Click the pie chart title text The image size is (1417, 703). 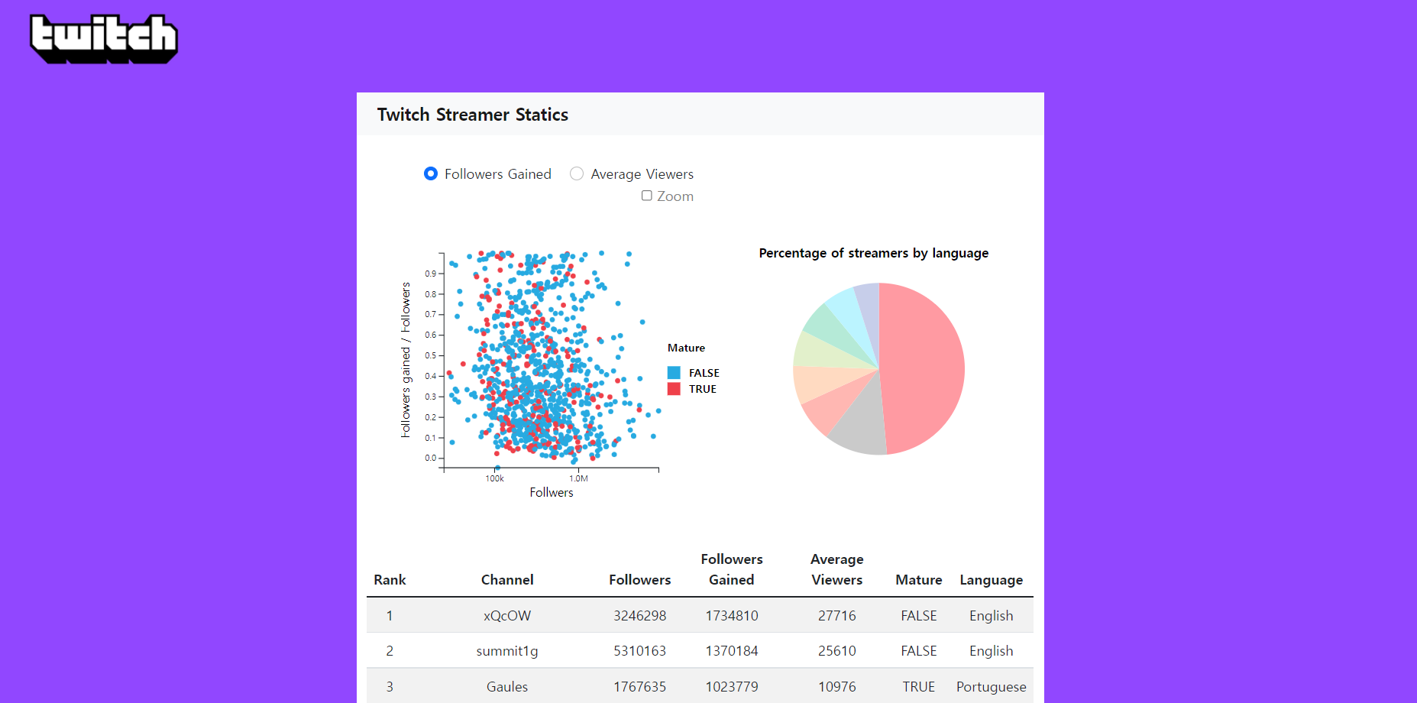pos(873,253)
